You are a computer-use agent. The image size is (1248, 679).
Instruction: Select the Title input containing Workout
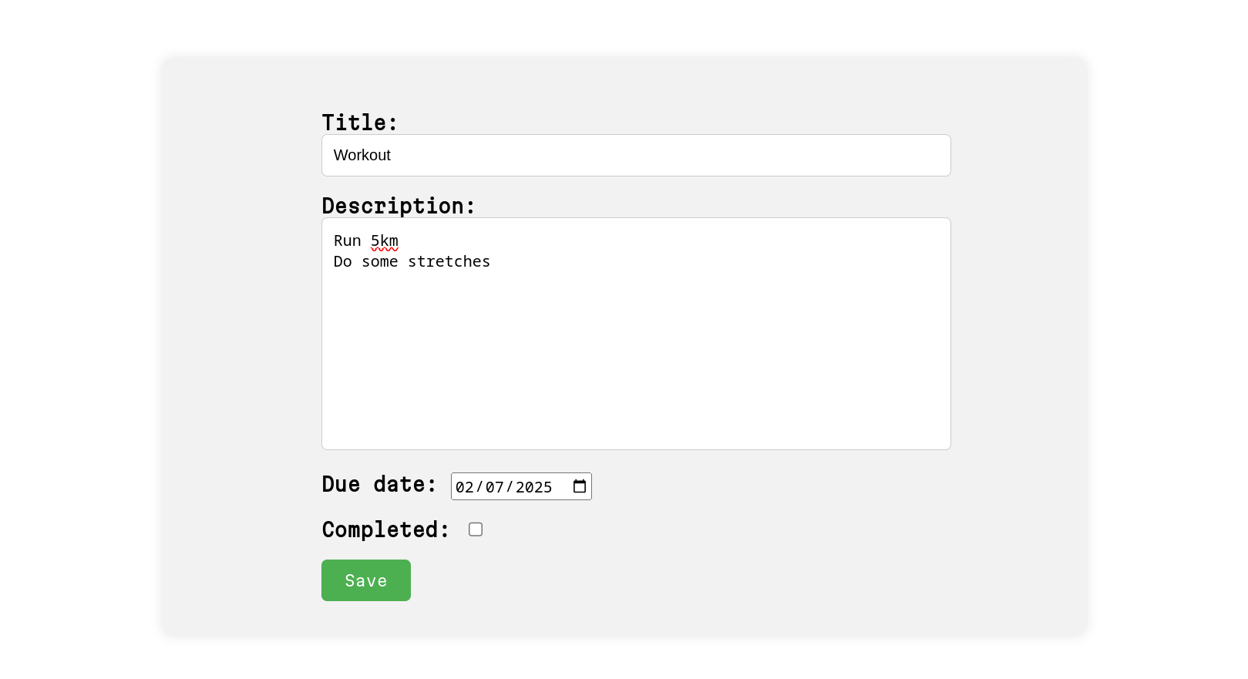(636, 155)
